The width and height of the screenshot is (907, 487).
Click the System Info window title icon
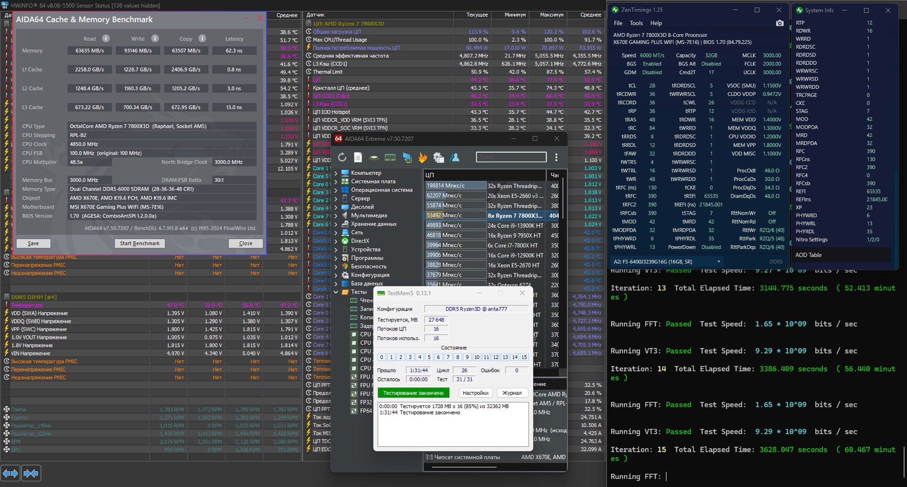point(799,10)
